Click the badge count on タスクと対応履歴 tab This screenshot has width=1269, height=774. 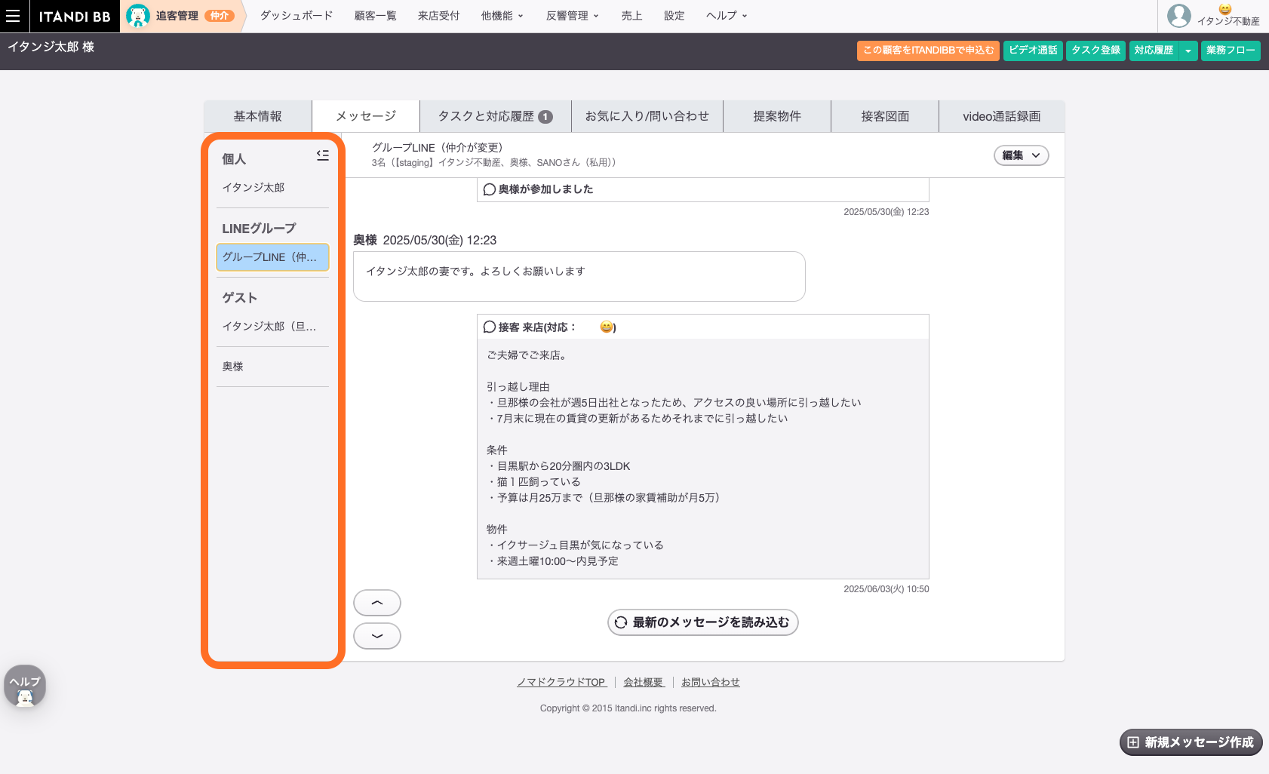click(545, 117)
